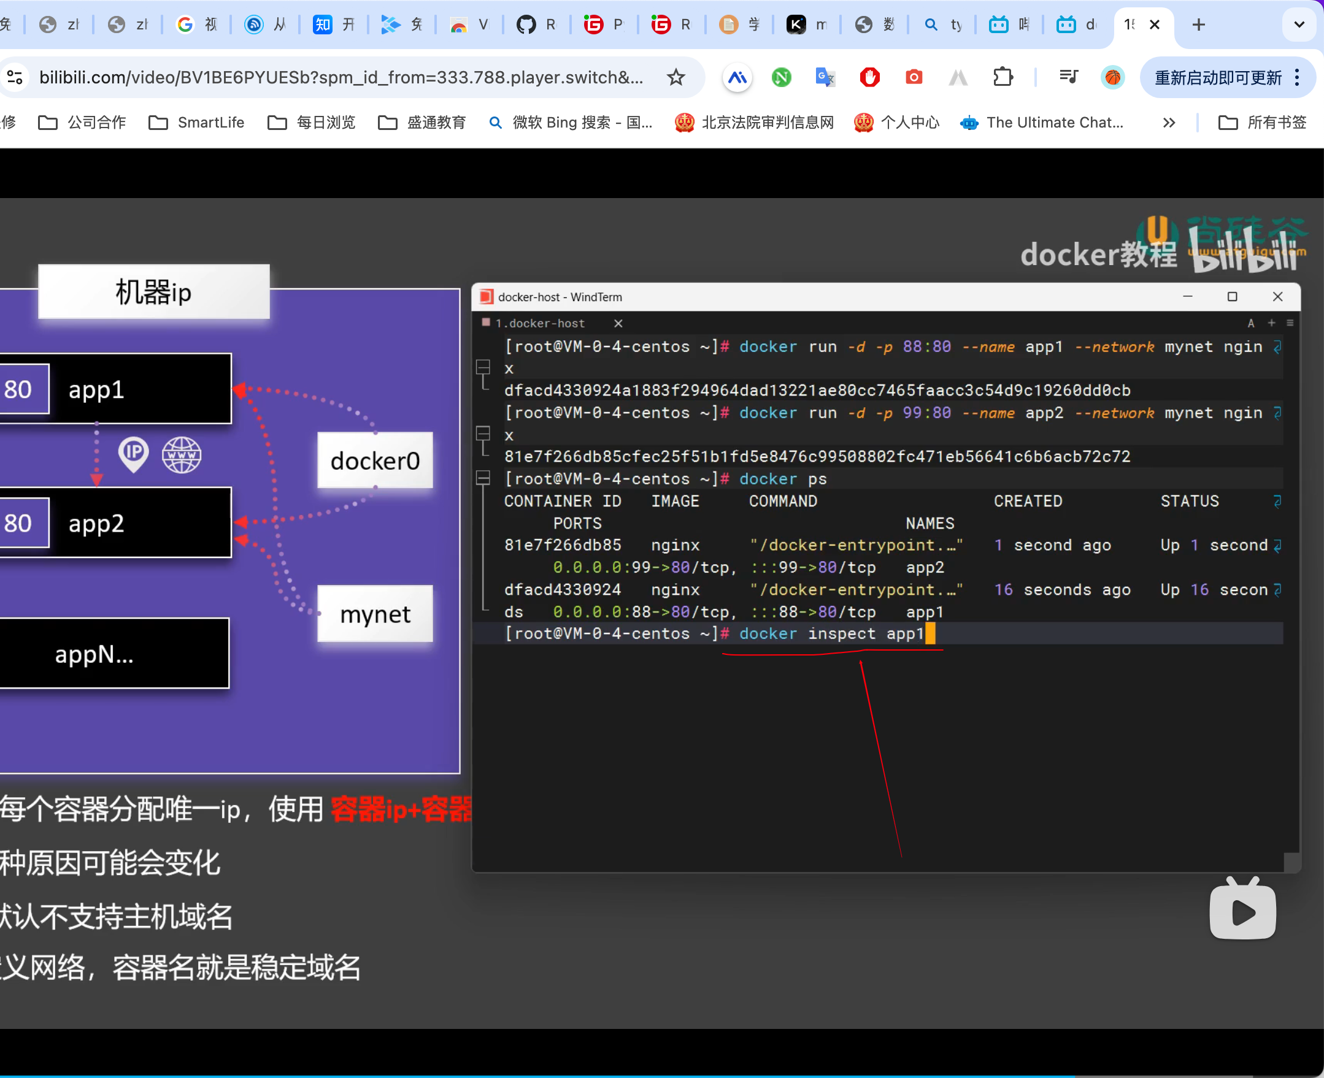Viewport: 1324px width, 1078px height.
Task: Click the basketball profile avatar
Action: click(x=1113, y=78)
